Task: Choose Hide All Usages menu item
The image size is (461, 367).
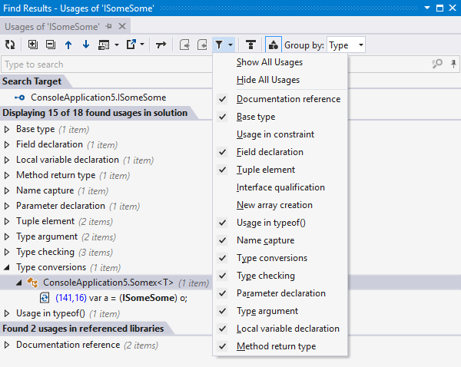Action: click(267, 80)
